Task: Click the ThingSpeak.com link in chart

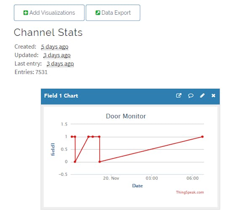Action: click(190, 192)
